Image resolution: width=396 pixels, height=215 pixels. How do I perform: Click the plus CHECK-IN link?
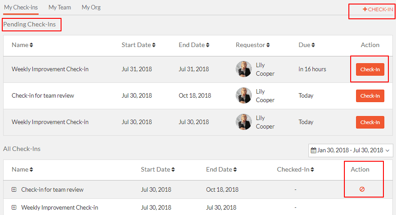(x=378, y=9)
